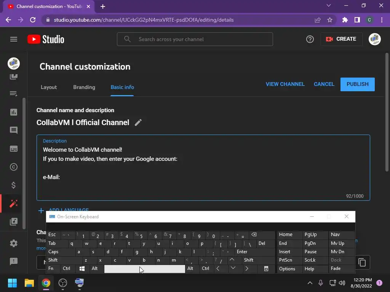Screen dimensions: 390x292
Task: Open Chrome three-dot menu
Action: point(382,20)
